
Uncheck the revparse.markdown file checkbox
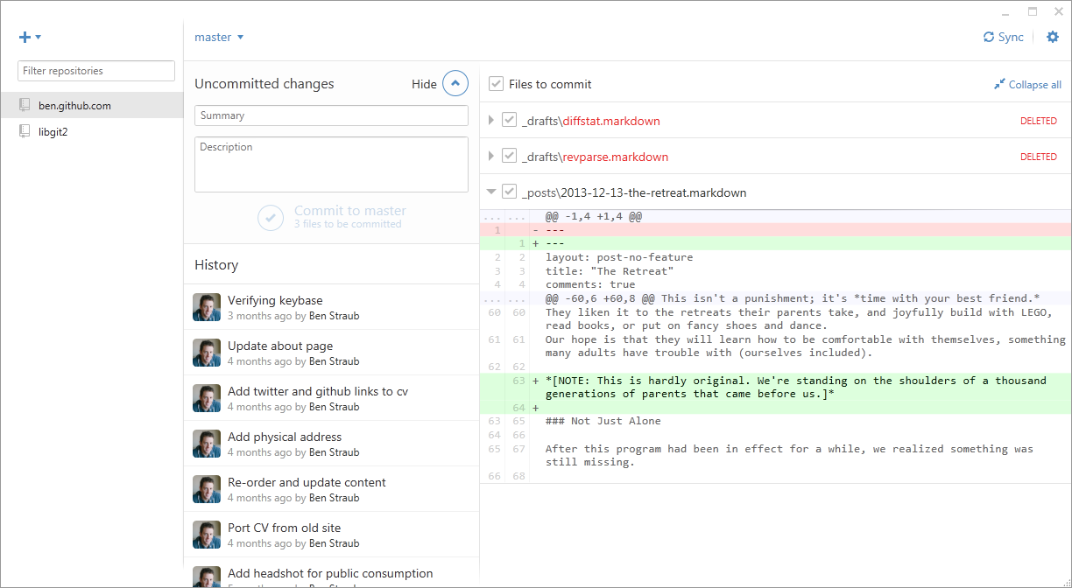click(x=509, y=157)
